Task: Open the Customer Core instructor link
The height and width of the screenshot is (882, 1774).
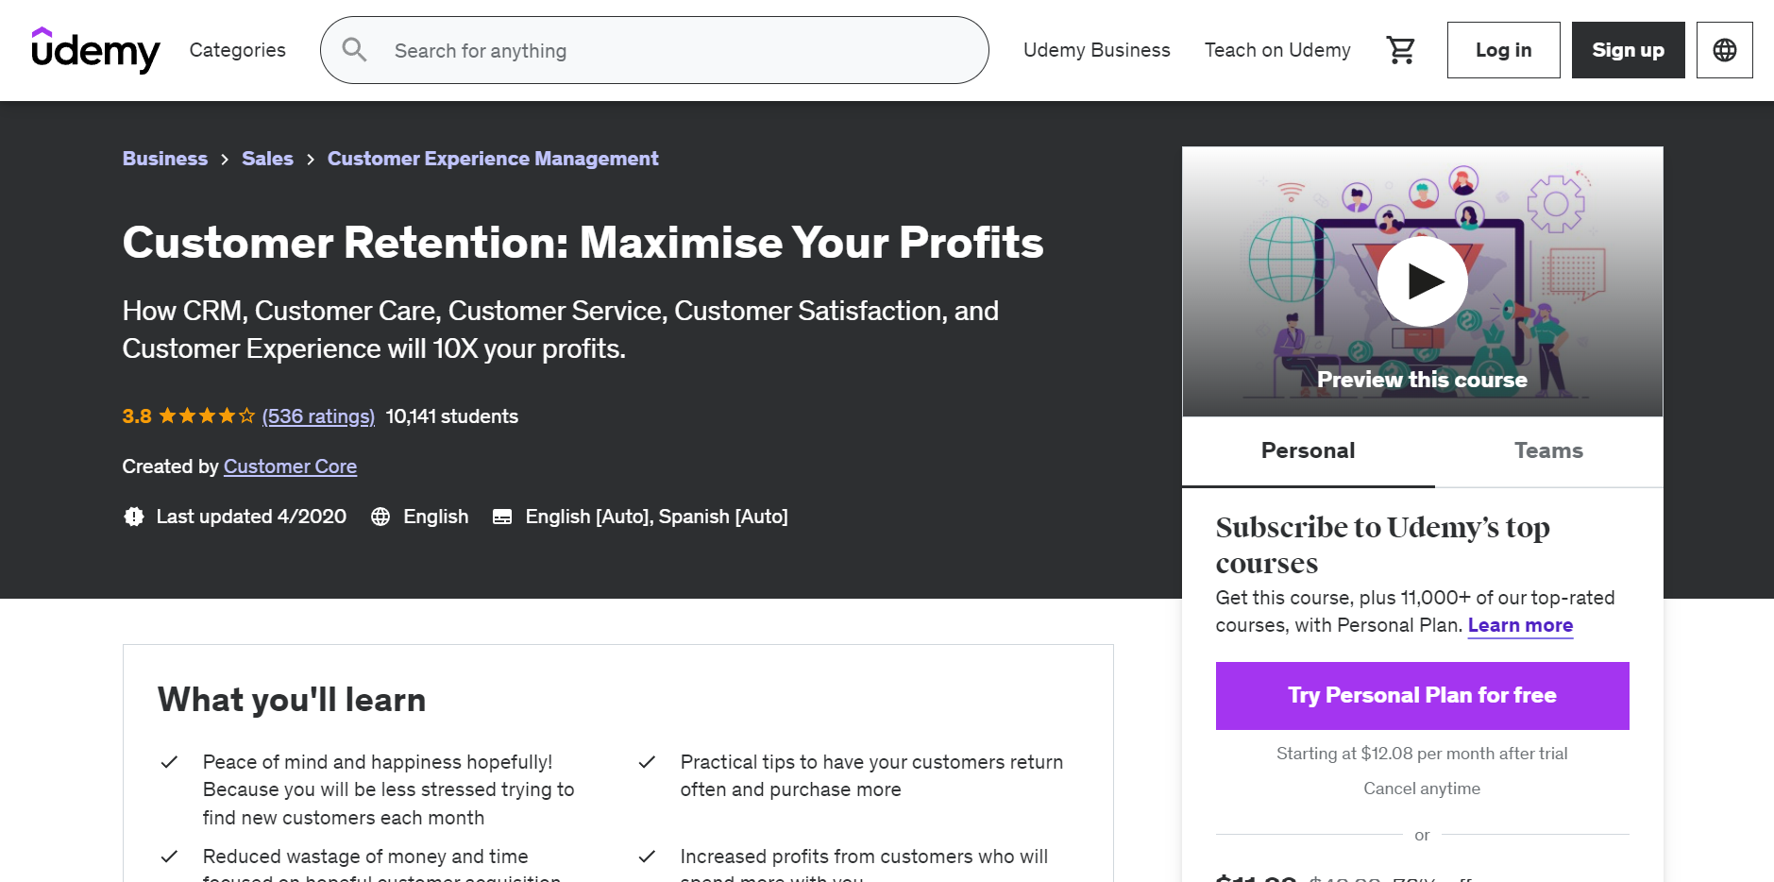Action: pos(290,466)
